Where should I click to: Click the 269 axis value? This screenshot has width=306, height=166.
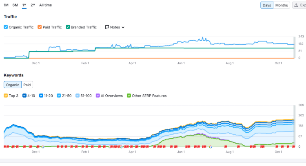[x=301, y=105]
